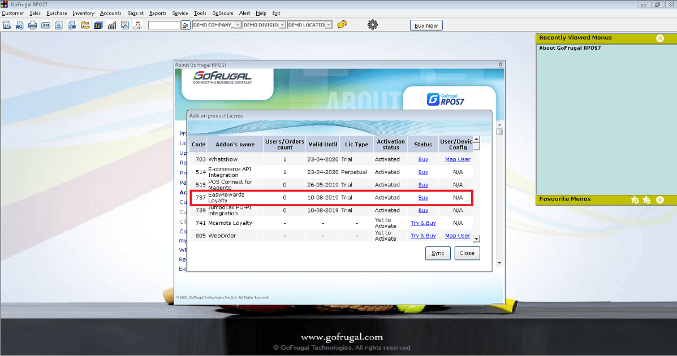Click Try & Buy link for WebOrder

tap(423, 236)
